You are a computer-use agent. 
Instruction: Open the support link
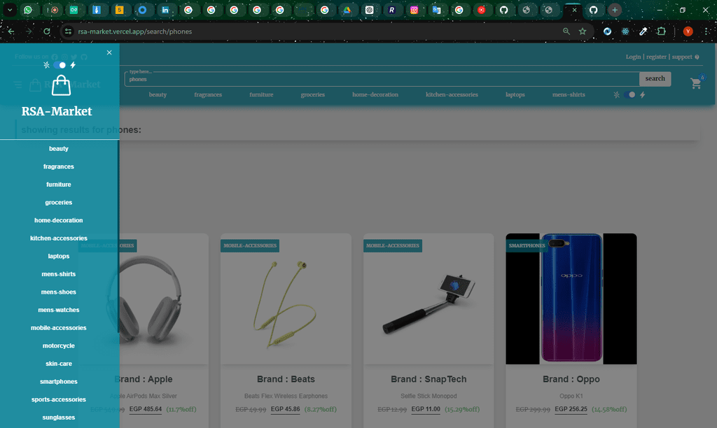pos(685,57)
